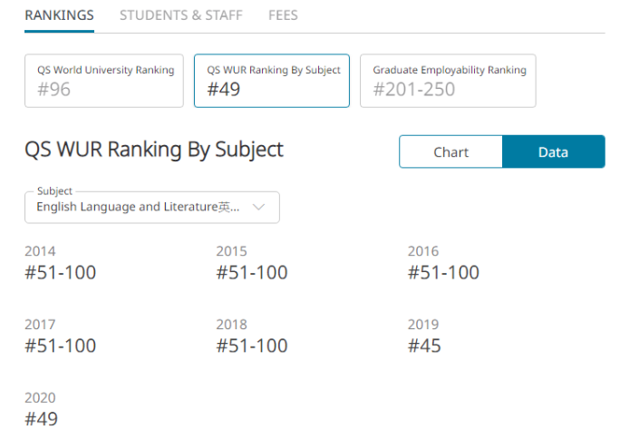The height and width of the screenshot is (439, 620).
Task: Click the QS WUR Ranking By Subject heading
Action: [154, 150]
